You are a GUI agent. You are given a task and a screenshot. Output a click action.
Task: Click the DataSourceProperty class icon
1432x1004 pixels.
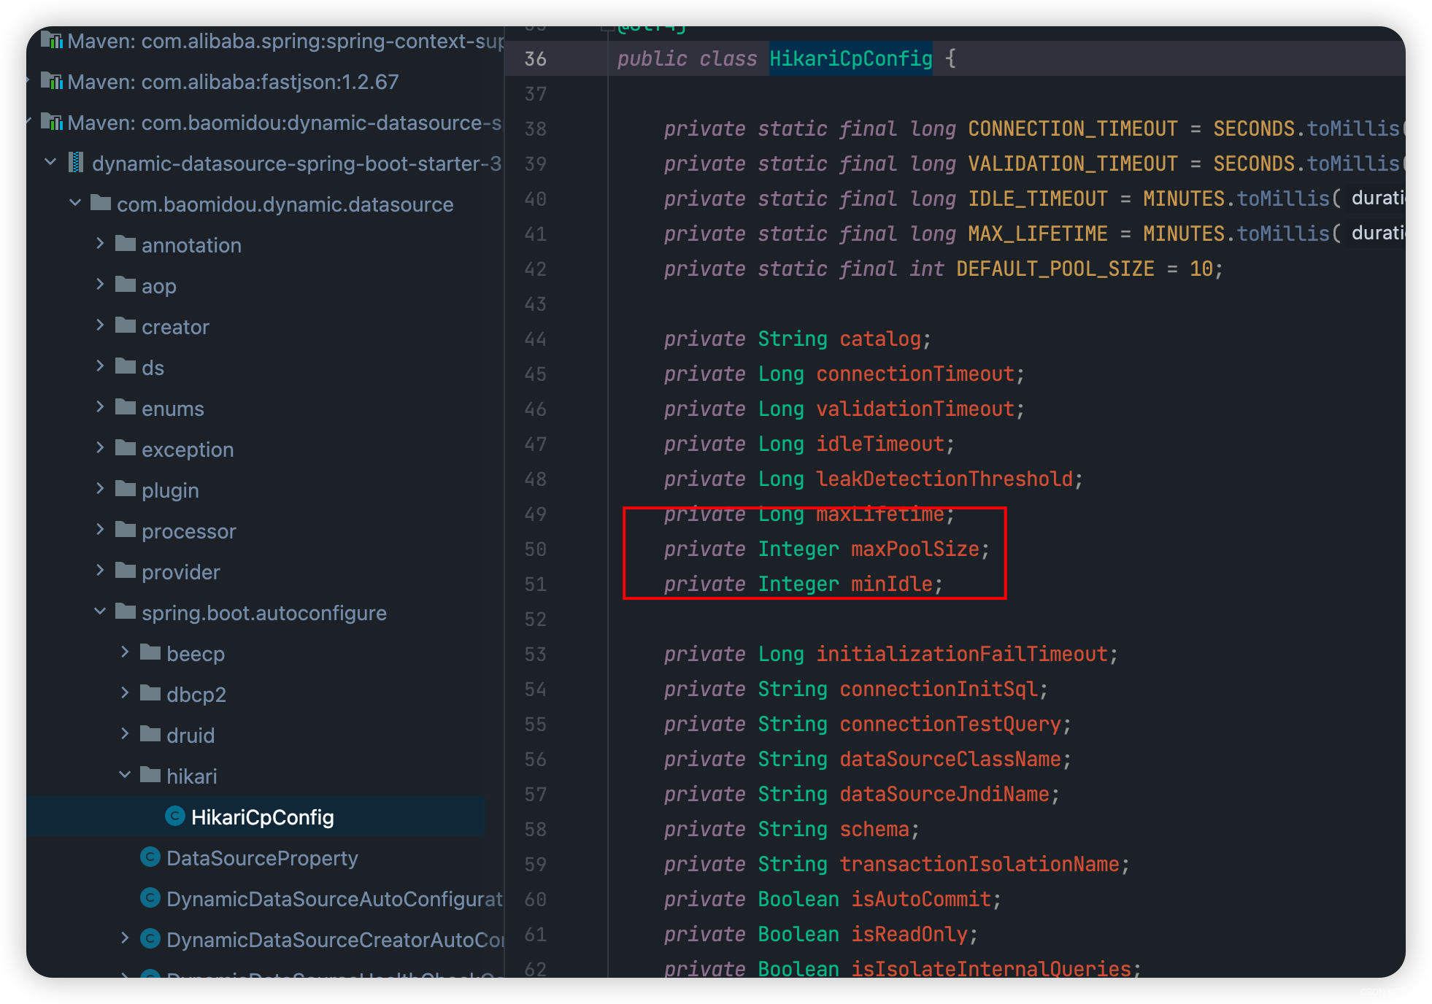[x=150, y=857]
